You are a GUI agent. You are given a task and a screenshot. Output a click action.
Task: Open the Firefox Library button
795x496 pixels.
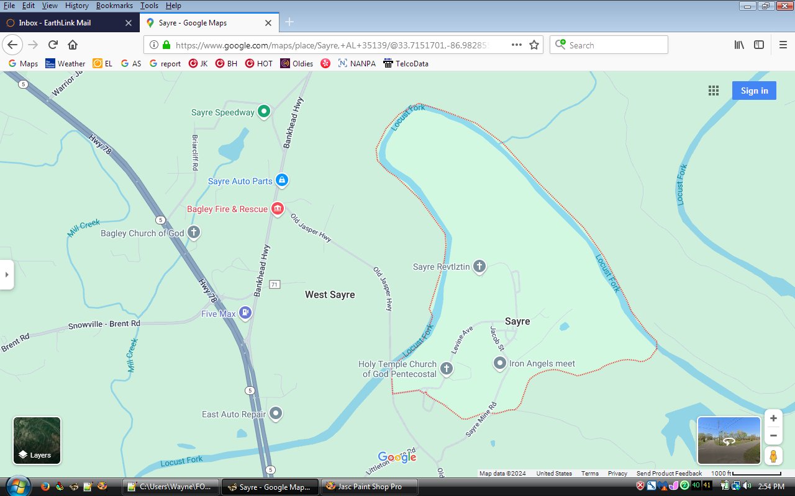(x=739, y=45)
